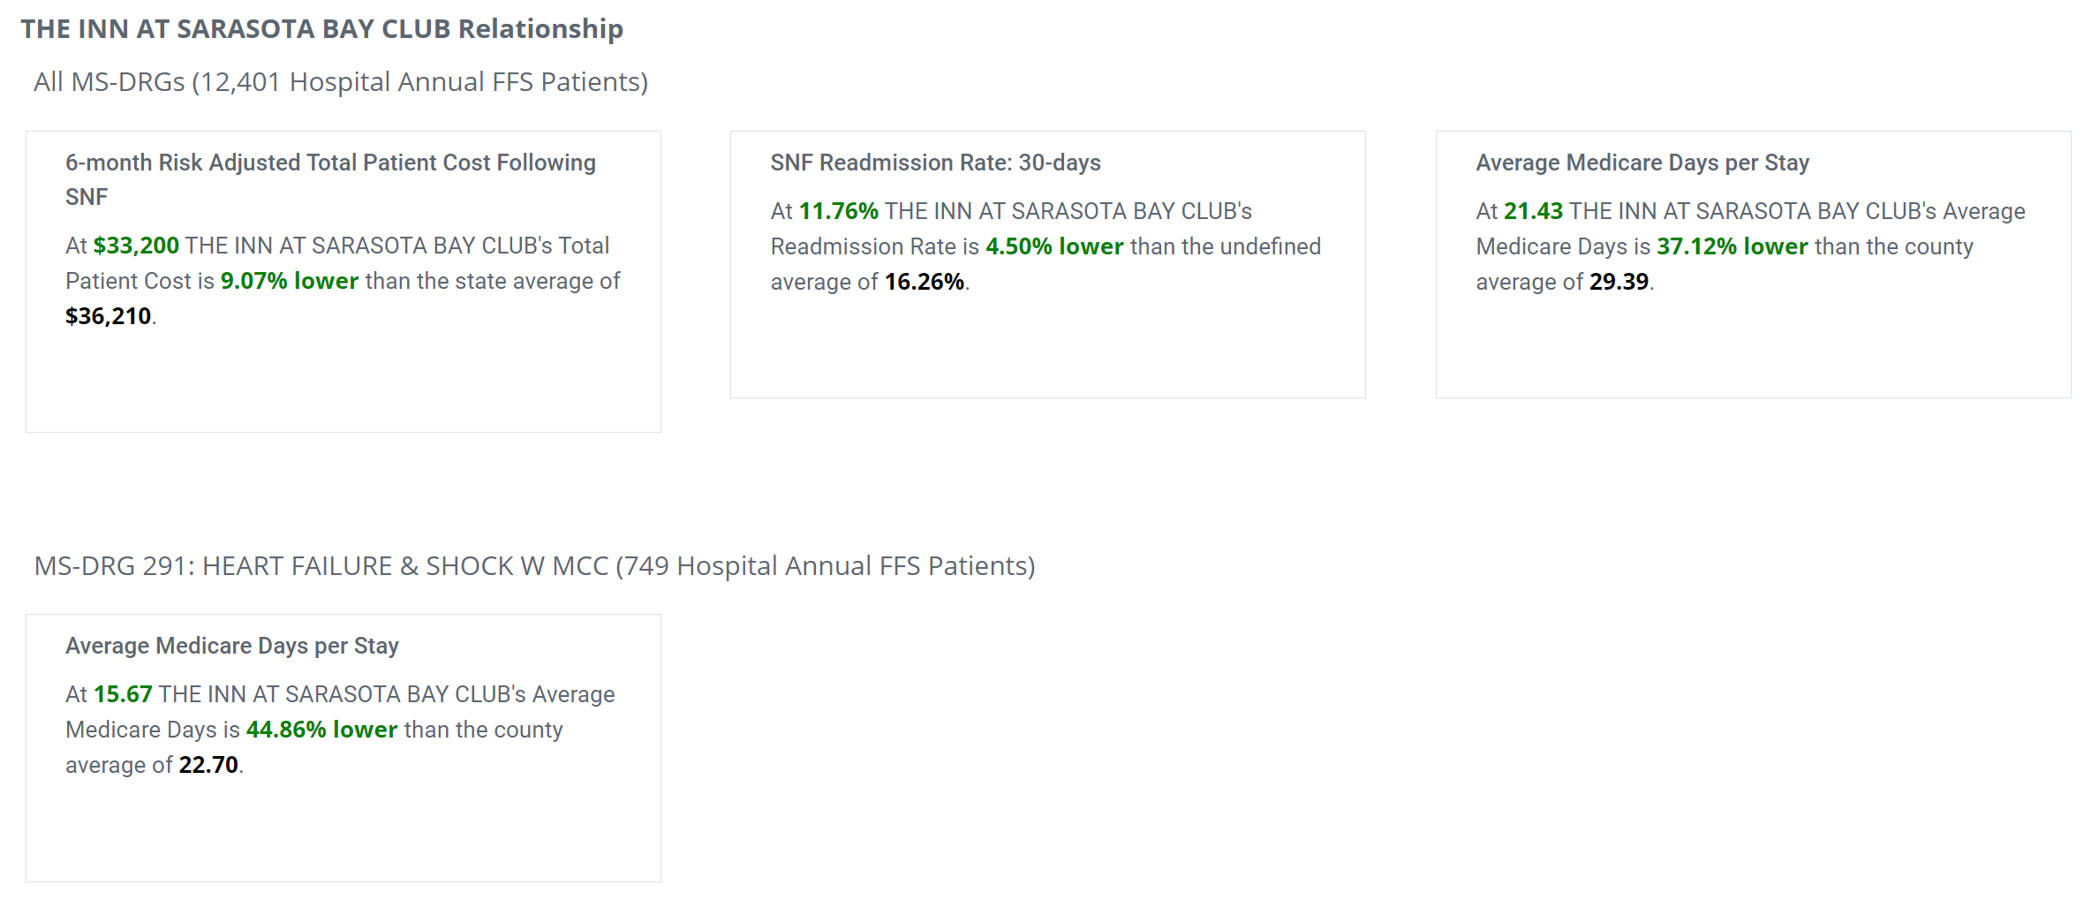Click the 44.86% lower comparison text
2091x908 pixels.
click(321, 730)
